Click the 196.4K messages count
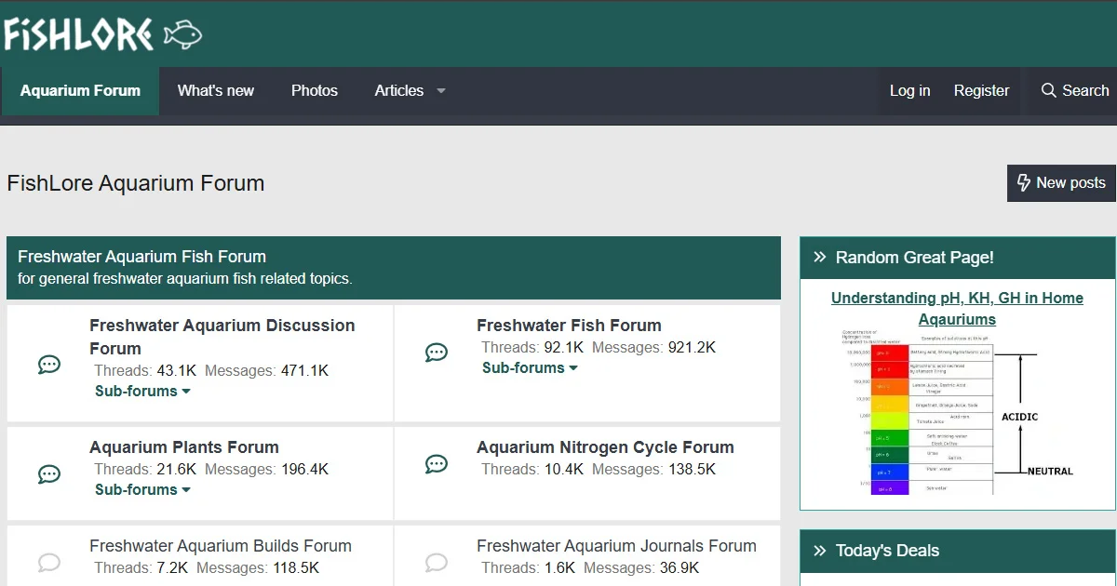Image resolution: width=1117 pixels, height=586 pixels. [x=305, y=469]
